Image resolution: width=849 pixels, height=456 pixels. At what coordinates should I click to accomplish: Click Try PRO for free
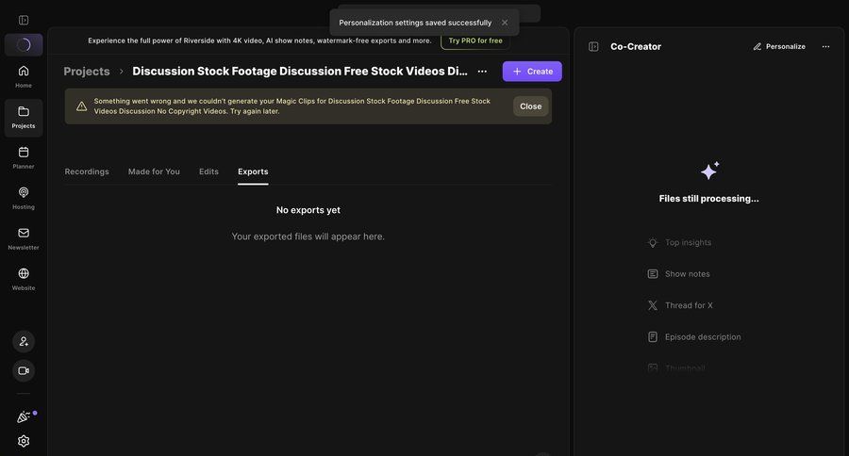coord(474,41)
